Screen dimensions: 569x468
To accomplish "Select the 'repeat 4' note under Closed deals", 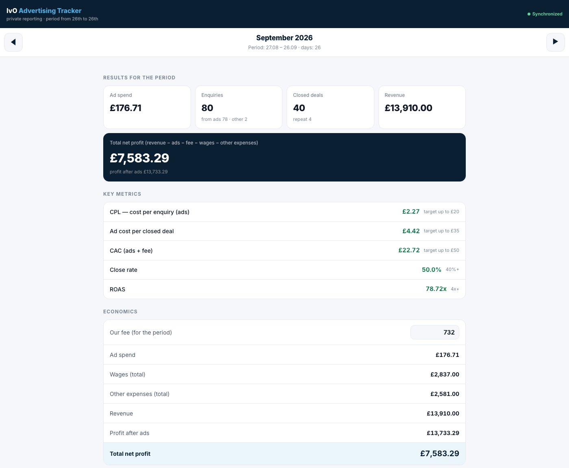I will [302, 119].
